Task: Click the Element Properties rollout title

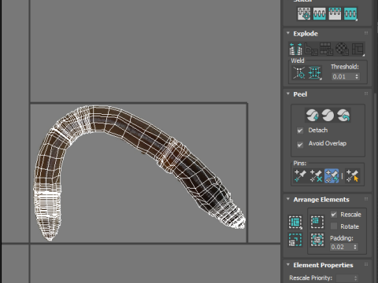Action: (x=323, y=265)
